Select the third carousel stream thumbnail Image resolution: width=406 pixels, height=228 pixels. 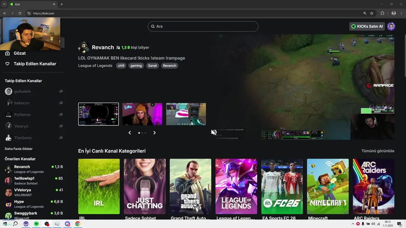(x=186, y=114)
